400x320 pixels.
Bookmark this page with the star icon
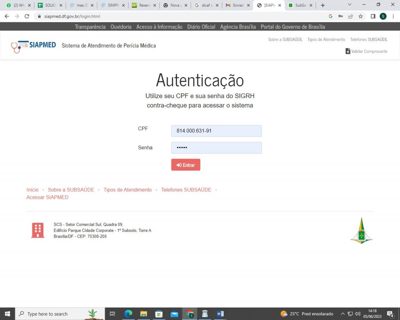(x=361, y=16)
